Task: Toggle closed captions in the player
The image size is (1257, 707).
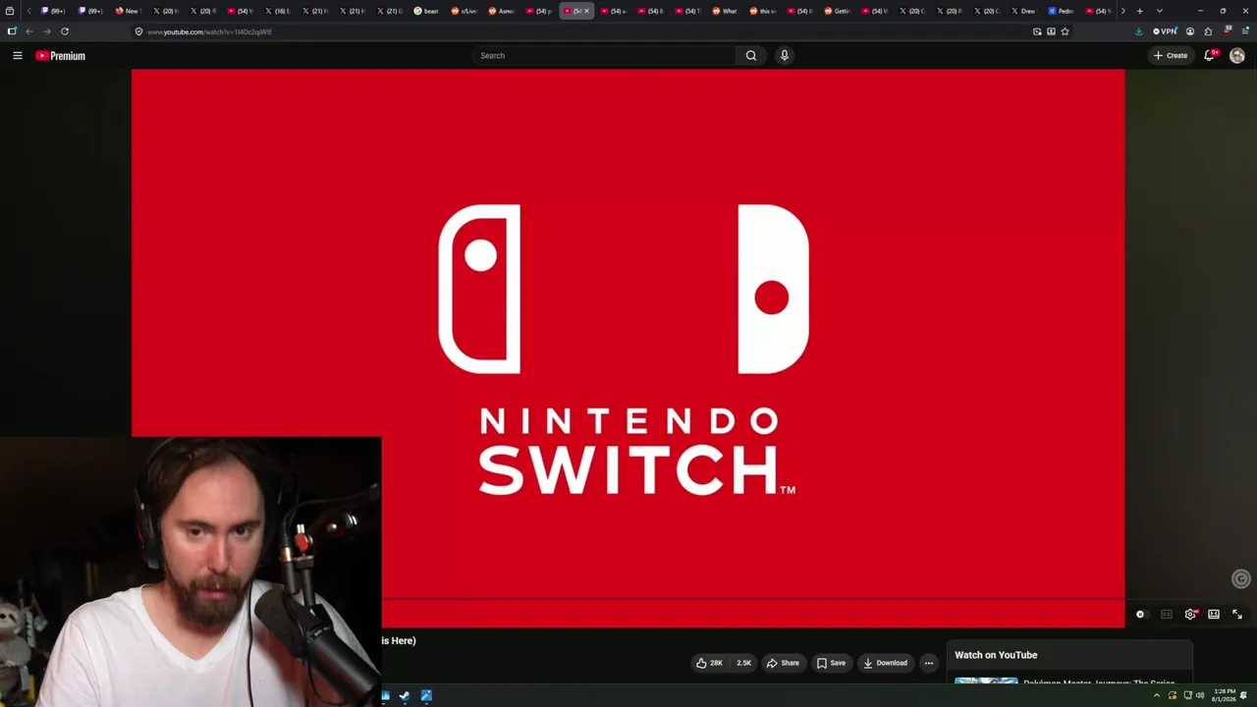Action: coord(1167,615)
